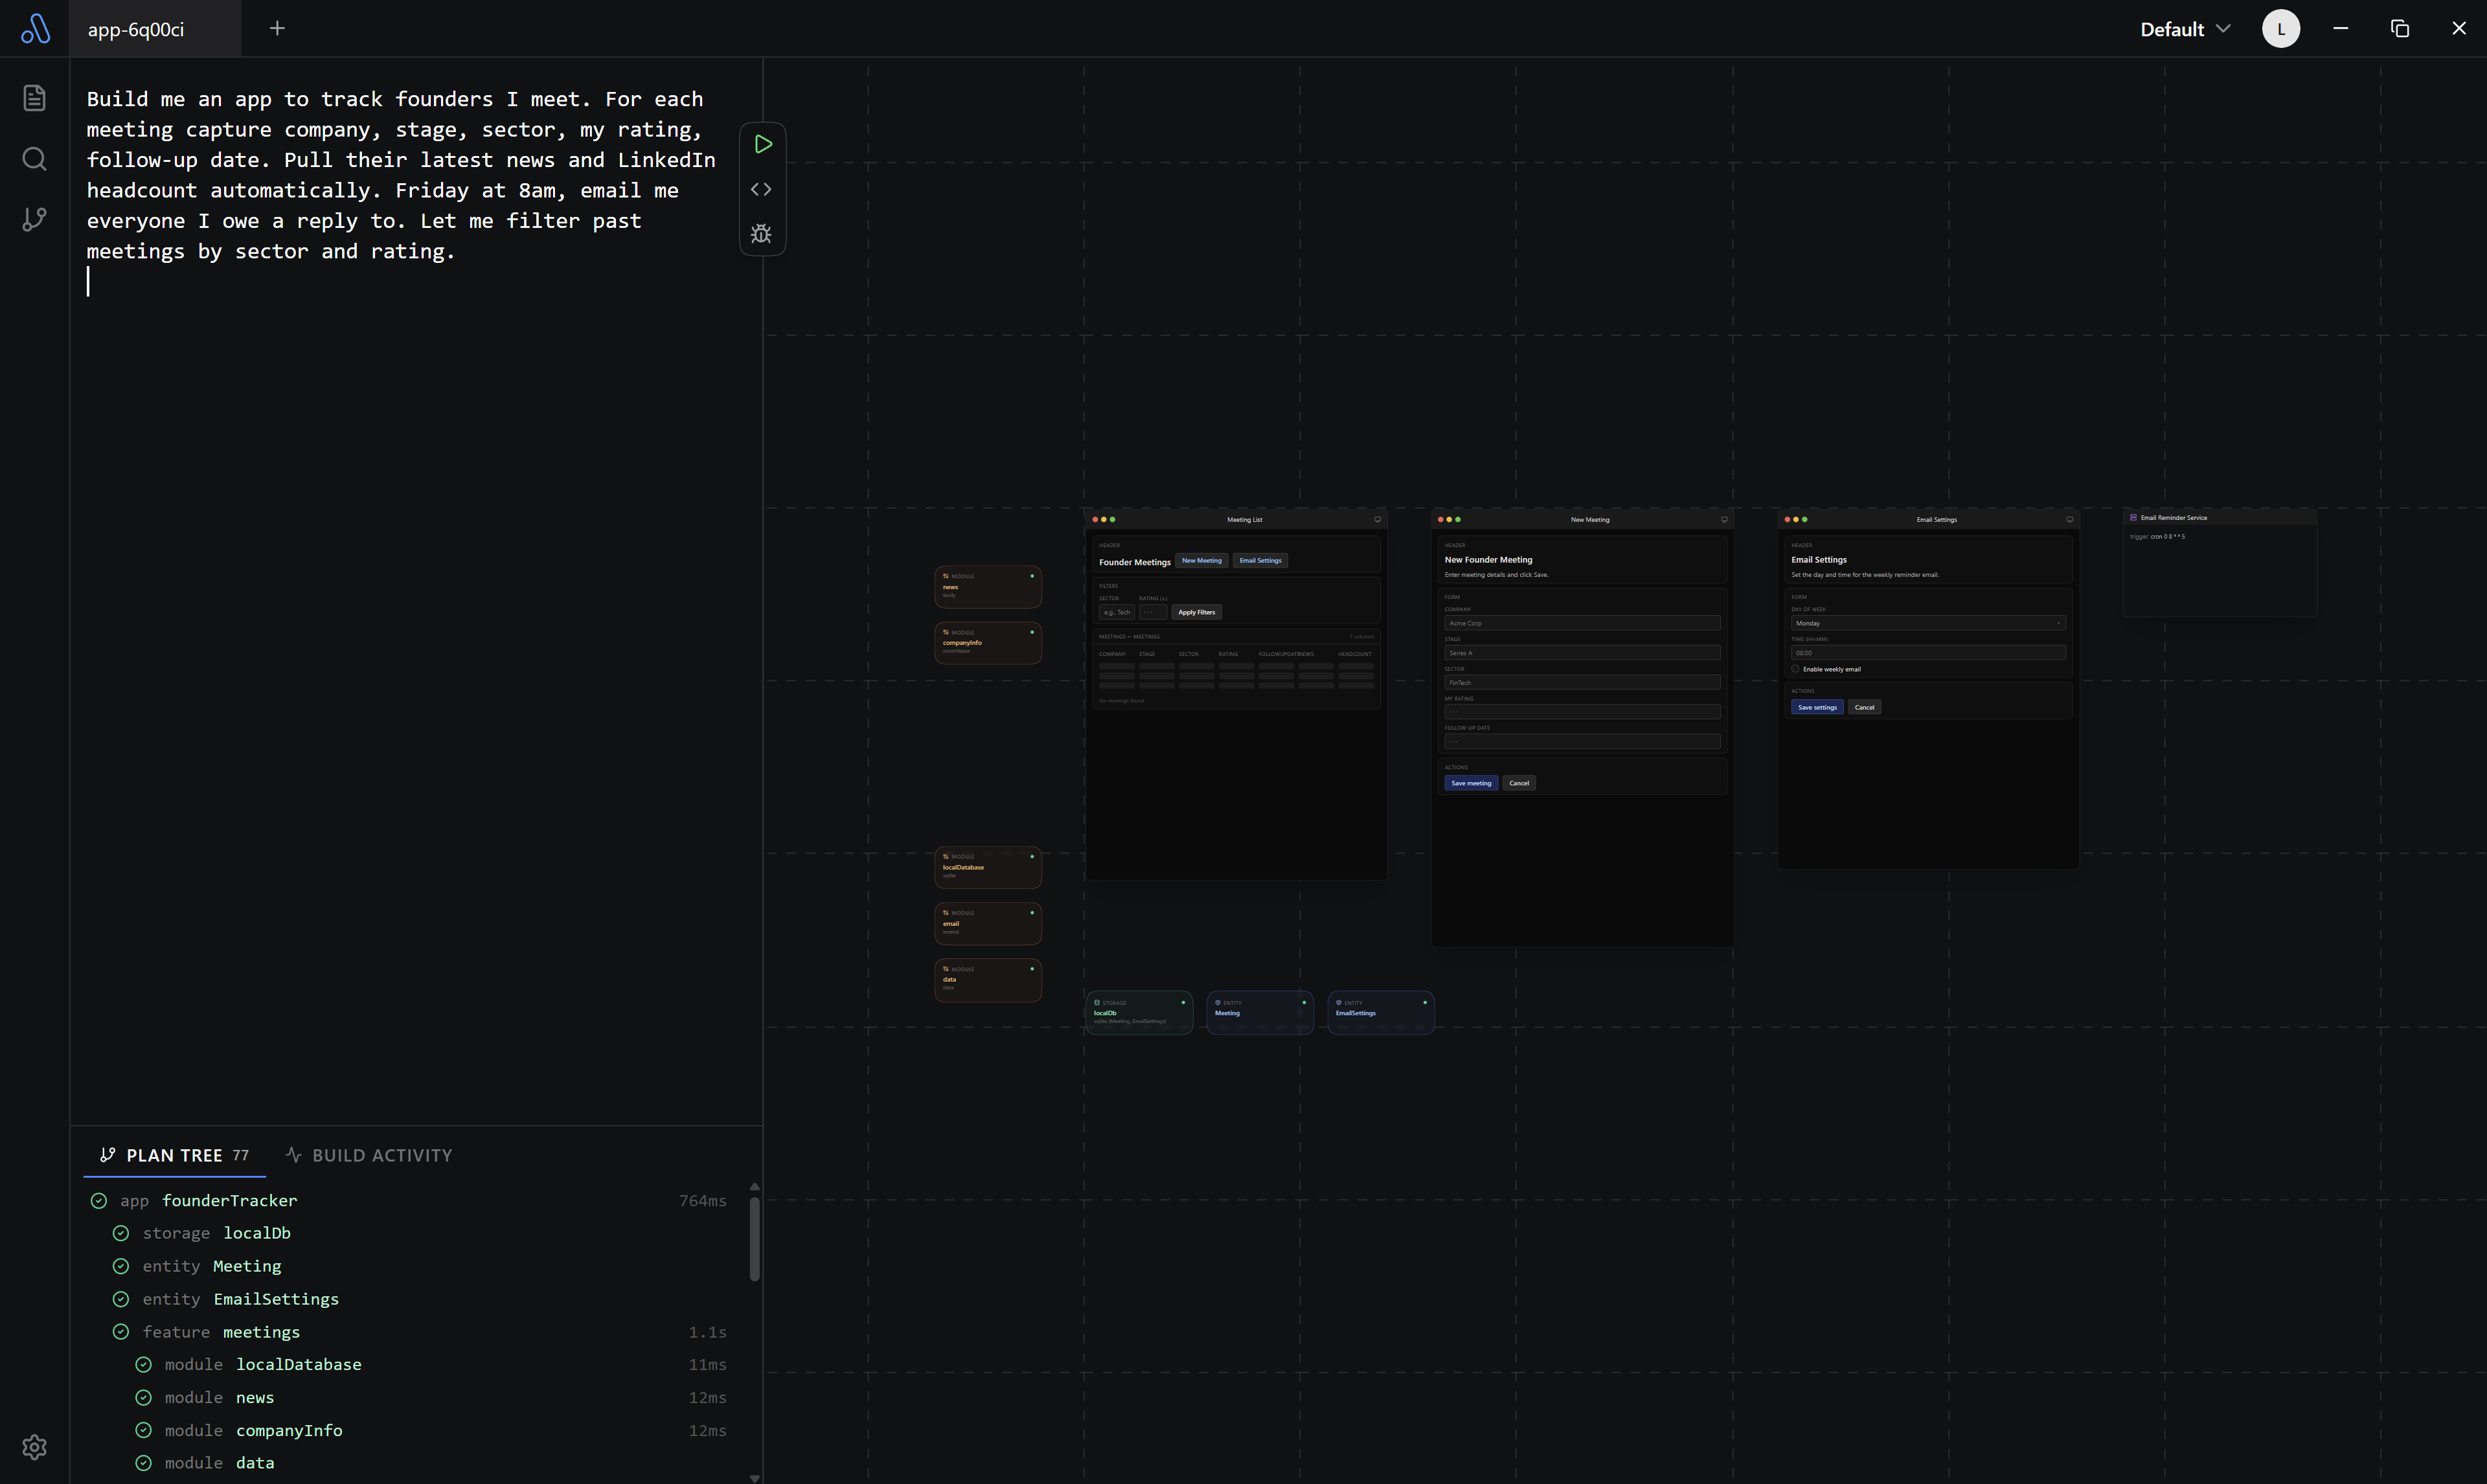Click the Meeting entity node on canvas
This screenshot has width=2487, height=1484.
pos(1260,1012)
